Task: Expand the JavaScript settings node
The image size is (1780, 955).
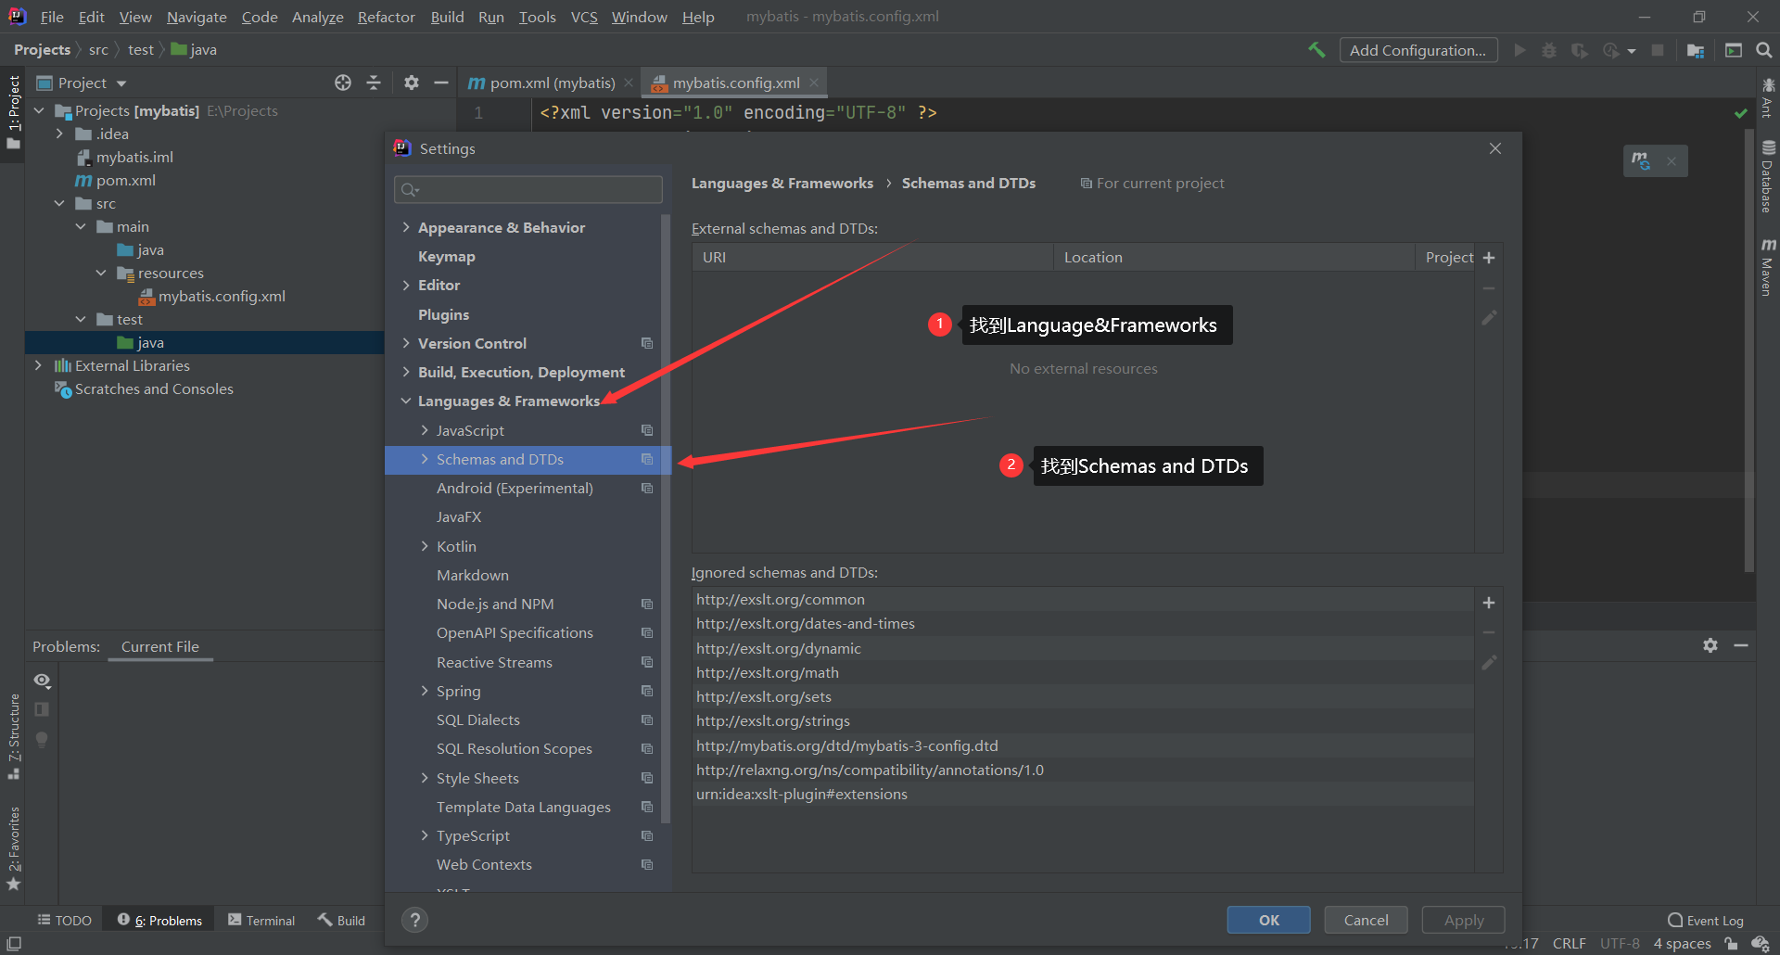Action: [x=425, y=430]
